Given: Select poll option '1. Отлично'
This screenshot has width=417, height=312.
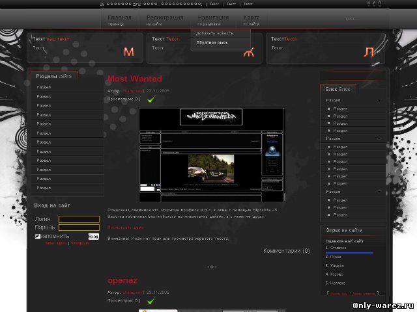Looking at the screenshot, I should pos(338,248).
